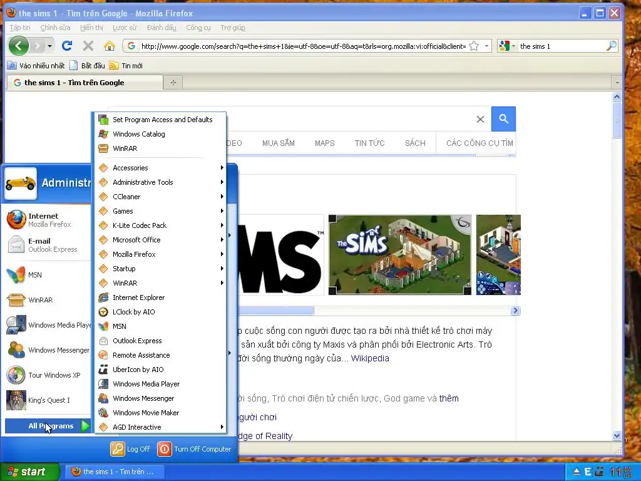
Task: Click Turn Off Computer button
Action: [194, 449]
